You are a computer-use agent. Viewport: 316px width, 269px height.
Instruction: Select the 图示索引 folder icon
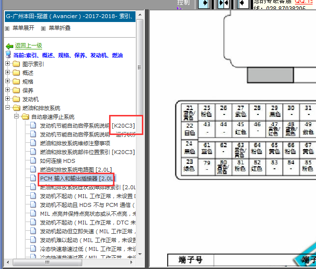point(16,64)
